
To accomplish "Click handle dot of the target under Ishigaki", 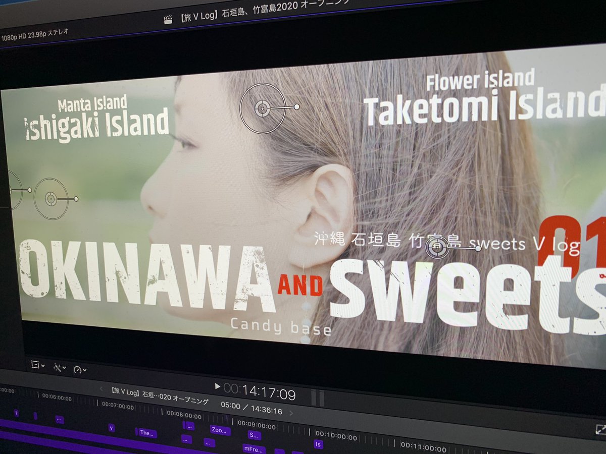I will [76, 199].
